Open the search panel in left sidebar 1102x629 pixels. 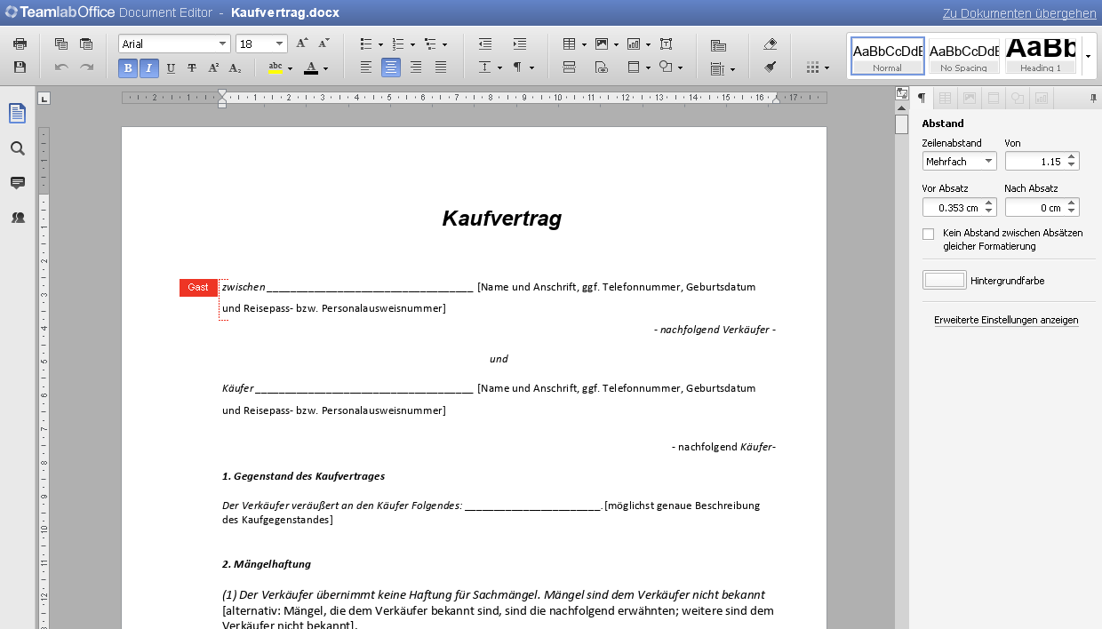18,148
